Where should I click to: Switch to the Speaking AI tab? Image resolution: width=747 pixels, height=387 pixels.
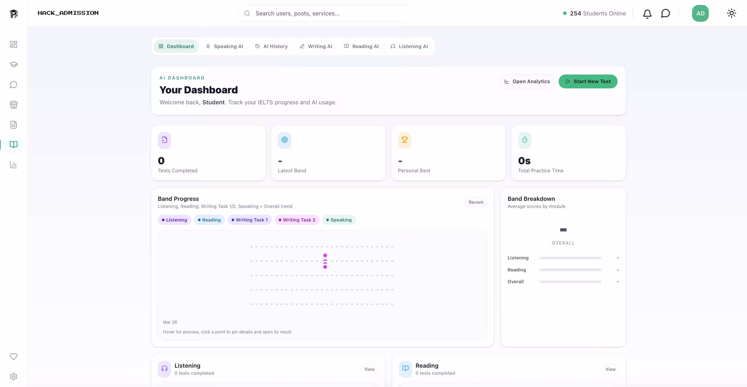coord(224,46)
